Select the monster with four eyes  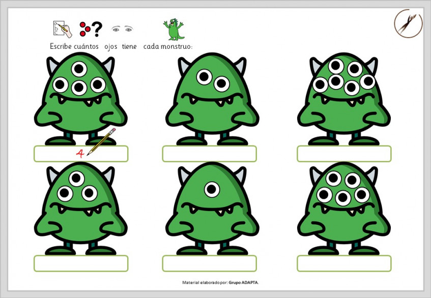coord(80,99)
